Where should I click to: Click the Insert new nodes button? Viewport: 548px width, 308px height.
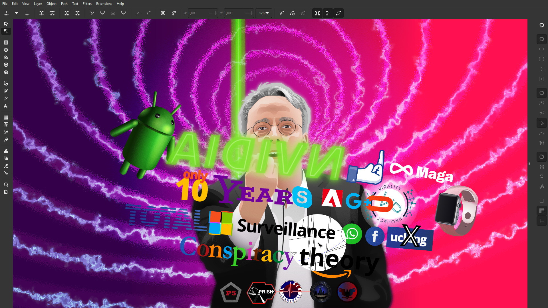click(x=6, y=13)
